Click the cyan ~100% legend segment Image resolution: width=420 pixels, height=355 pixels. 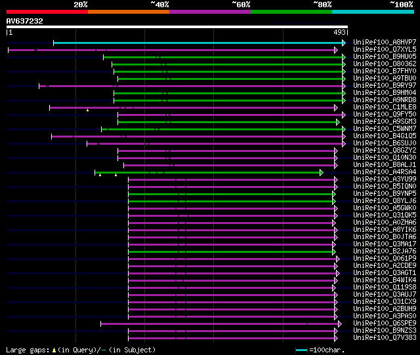tap(373, 12)
